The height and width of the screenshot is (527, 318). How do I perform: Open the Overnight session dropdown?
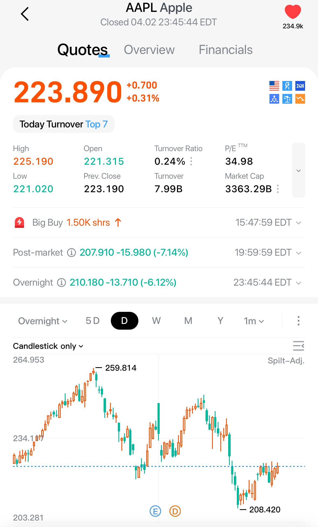(43, 321)
